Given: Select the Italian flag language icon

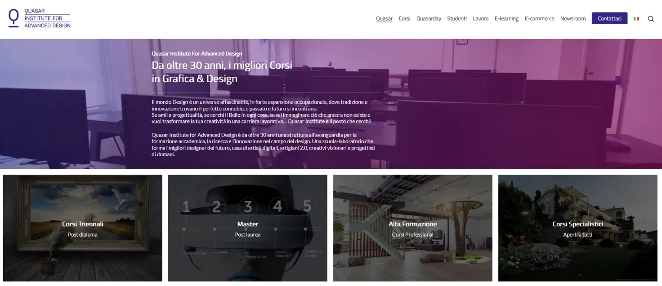Looking at the screenshot, I should 636,19.
